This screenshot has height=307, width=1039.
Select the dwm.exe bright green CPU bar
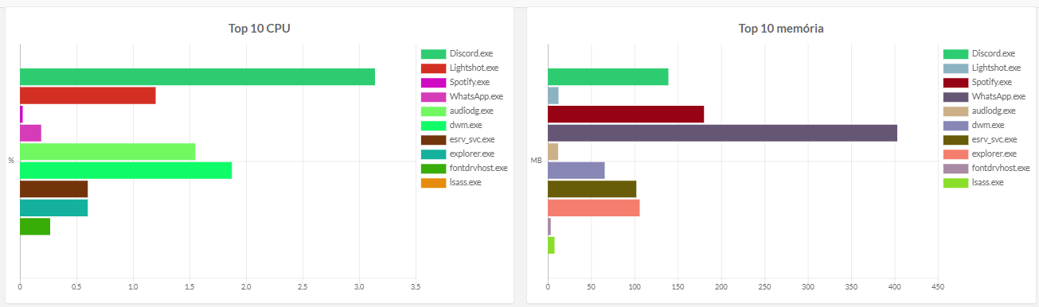coord(126,170)
